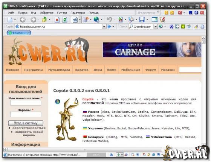211x162 pixels.
Task: Click the floppy disk Save icon
Action: (142, 20)
